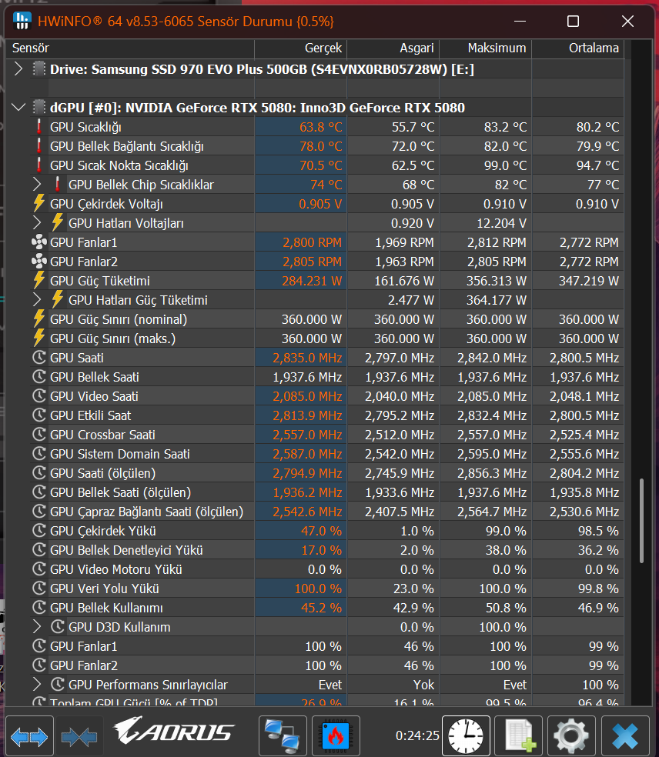Image resolution: width=659 pixels, height=757 pixels.
Task: Reset the elapsed-time clock icon
Action: pos(466,735)
